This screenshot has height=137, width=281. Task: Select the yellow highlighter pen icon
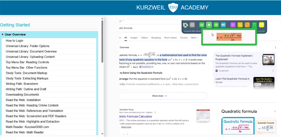(x=261, y=25)
